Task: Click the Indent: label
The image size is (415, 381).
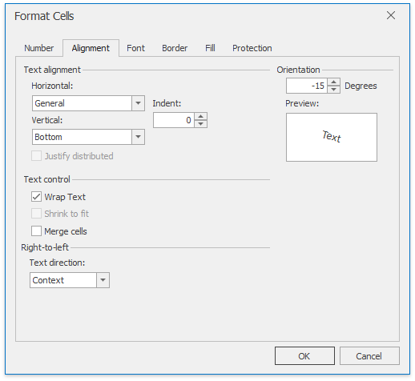Action: coord(167,103)
